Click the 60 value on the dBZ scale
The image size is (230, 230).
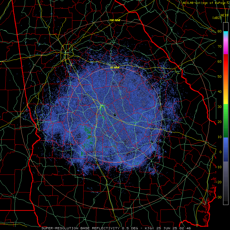220,61
